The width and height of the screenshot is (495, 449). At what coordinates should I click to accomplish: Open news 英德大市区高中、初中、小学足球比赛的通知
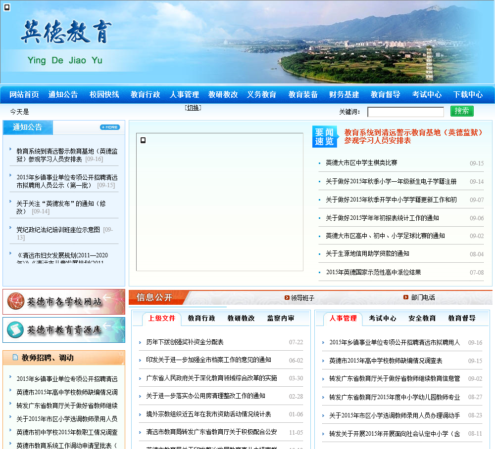[386, 236]
